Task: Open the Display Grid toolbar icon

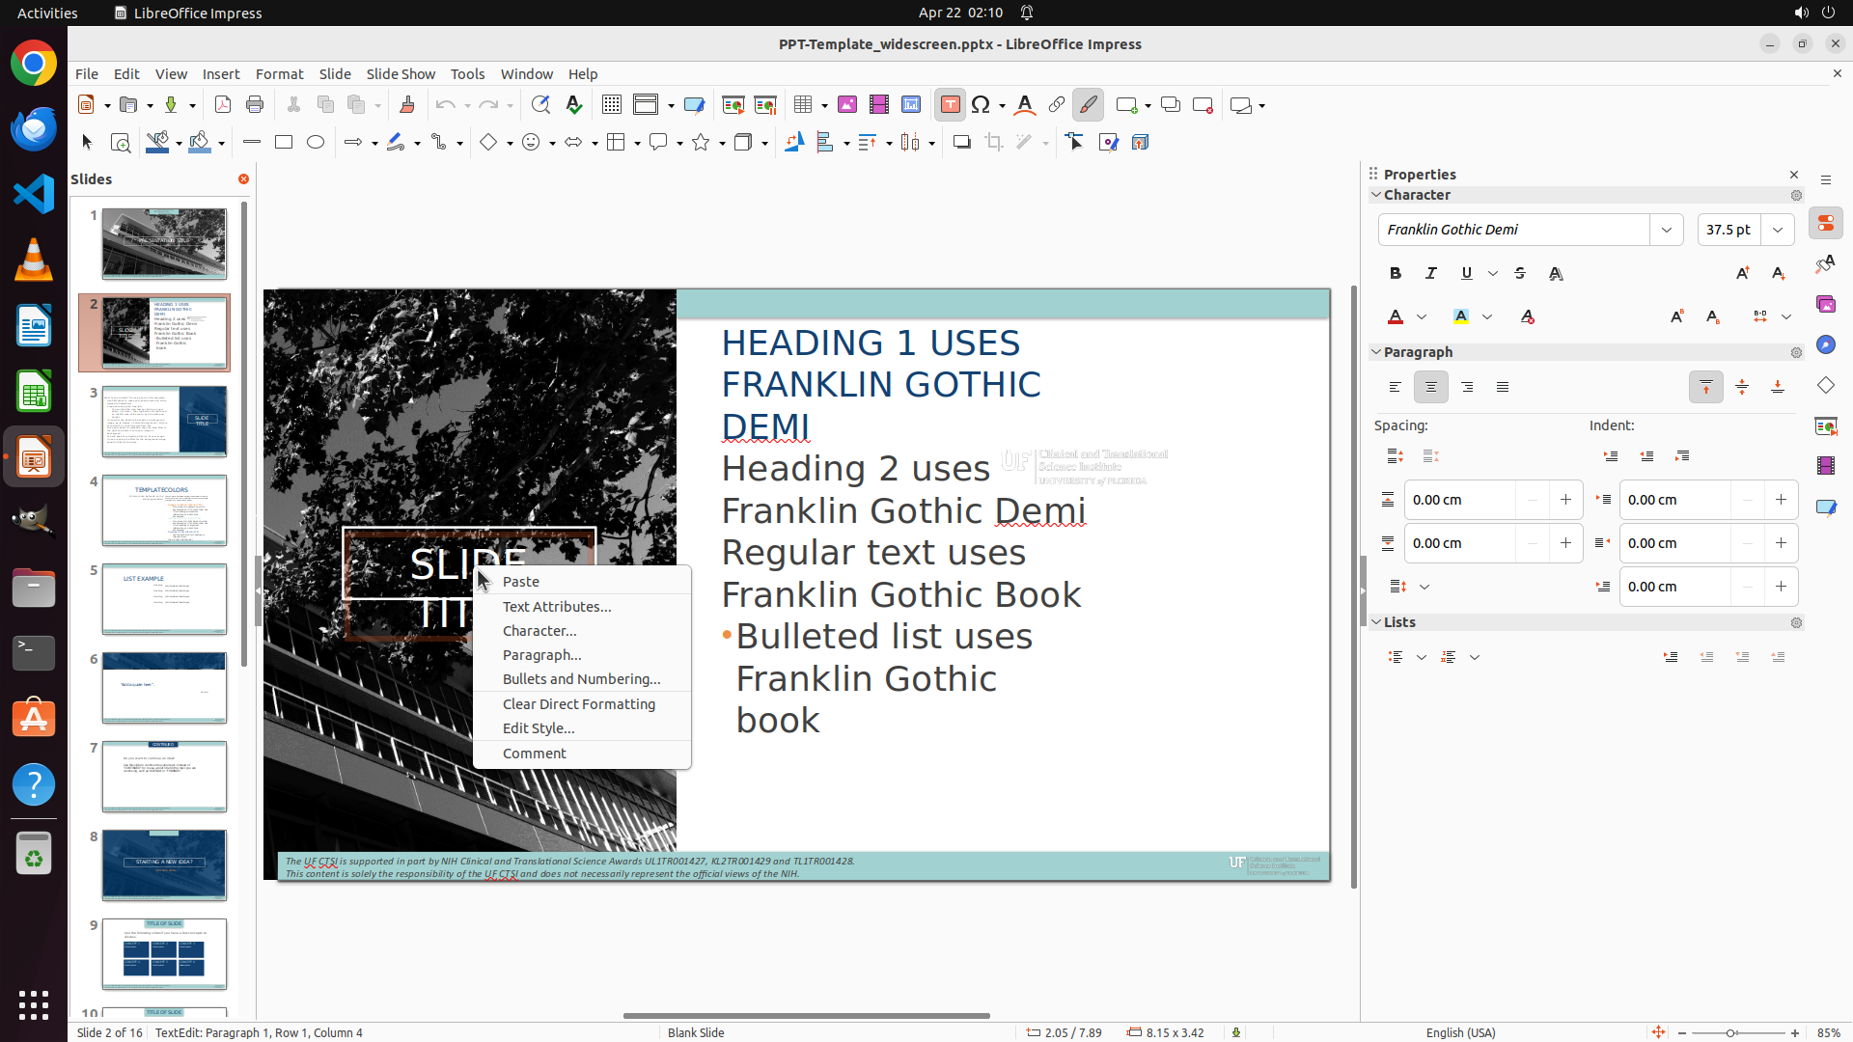Action: (611, 105)
